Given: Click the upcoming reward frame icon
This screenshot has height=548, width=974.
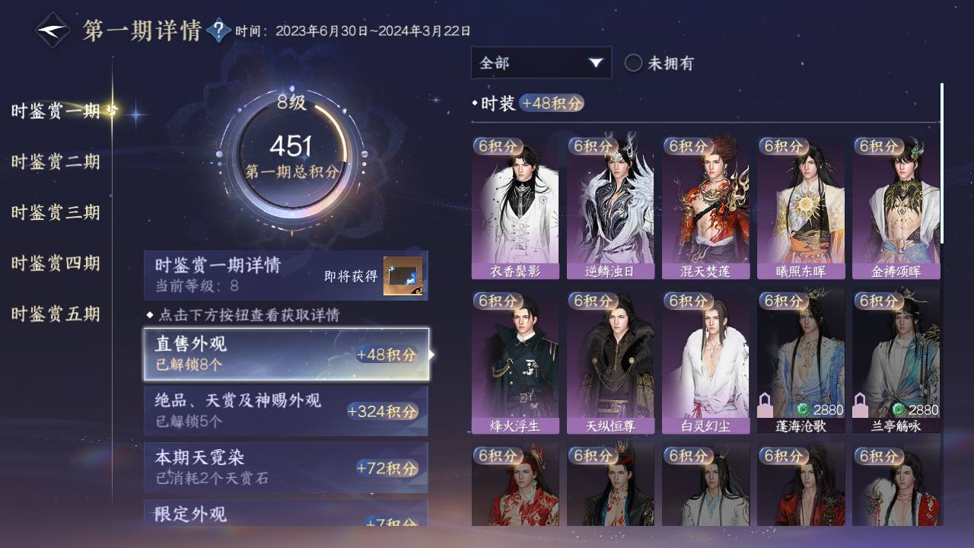Looking at the screenshot, I should (x=403, y=276).
